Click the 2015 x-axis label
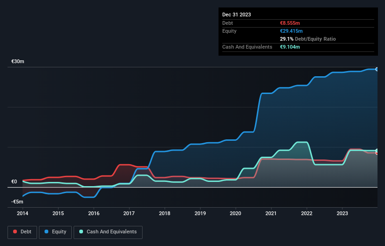The width and height of the screenshot is (385, 246). [58, 213]
